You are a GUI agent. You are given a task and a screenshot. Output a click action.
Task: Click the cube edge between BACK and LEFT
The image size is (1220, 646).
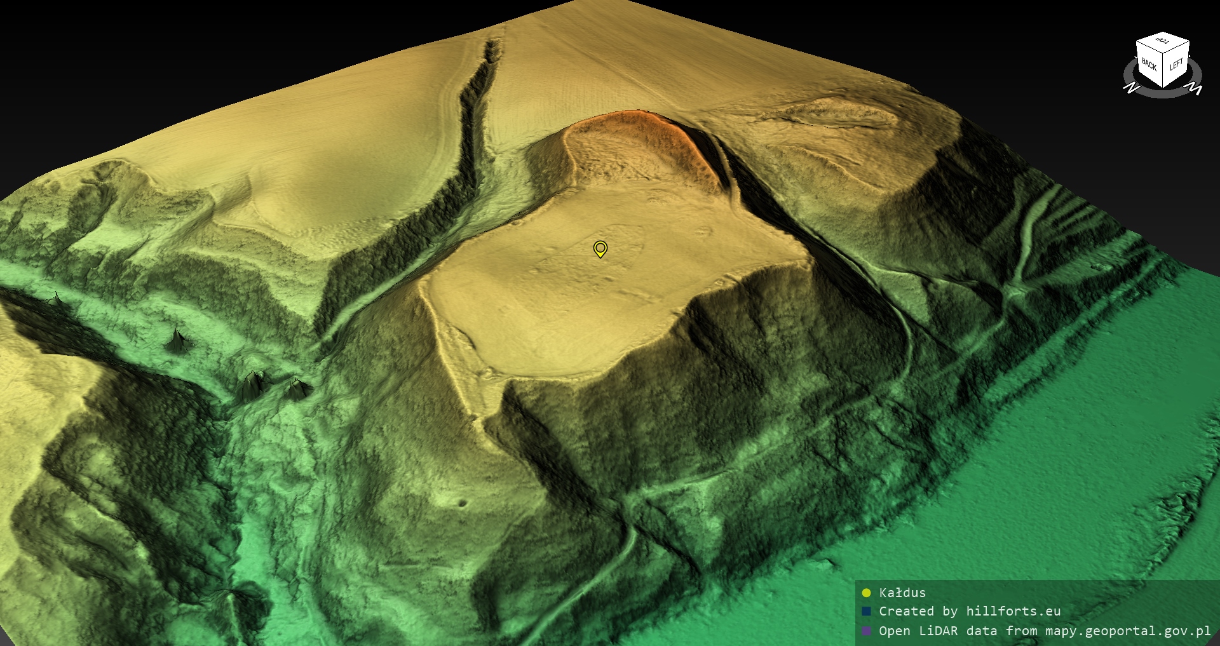(x=1164, y=71)
